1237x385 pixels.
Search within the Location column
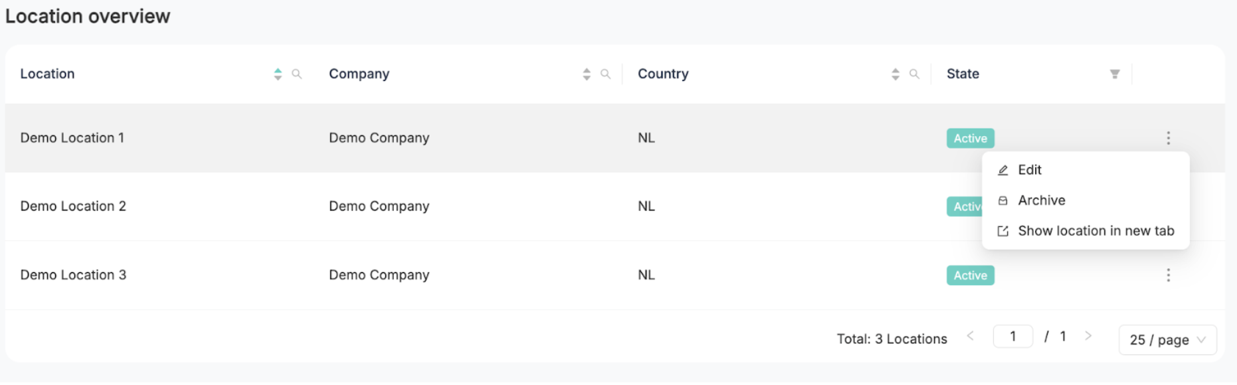click(297, 74)
